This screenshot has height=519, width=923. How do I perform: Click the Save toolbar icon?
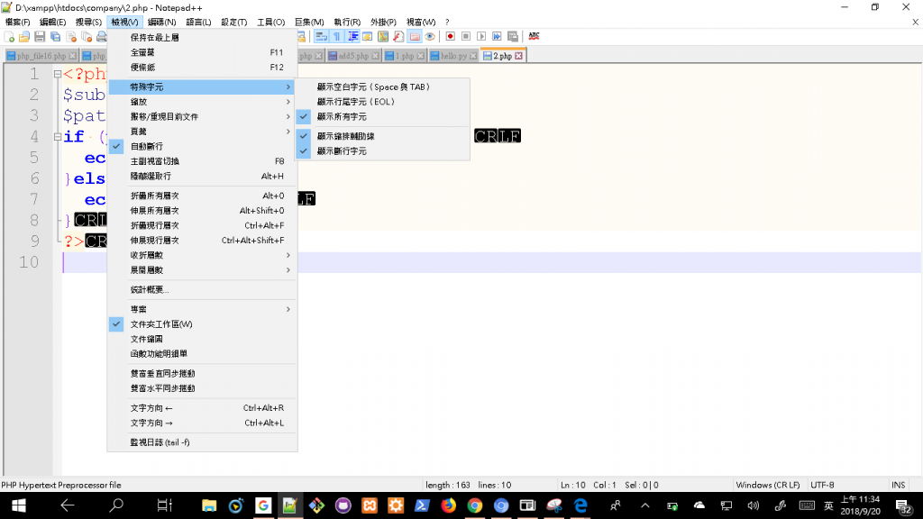coord(40,36)
